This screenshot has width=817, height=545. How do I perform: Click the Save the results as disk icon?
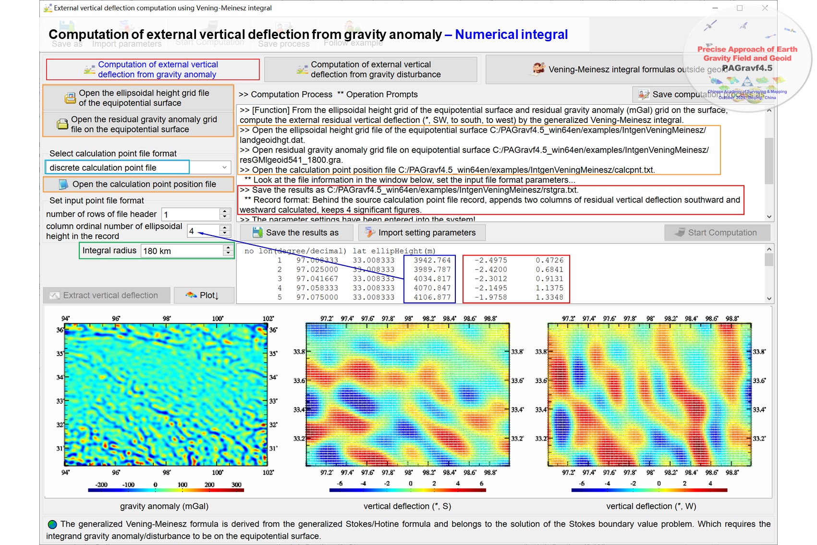[257, 233]
